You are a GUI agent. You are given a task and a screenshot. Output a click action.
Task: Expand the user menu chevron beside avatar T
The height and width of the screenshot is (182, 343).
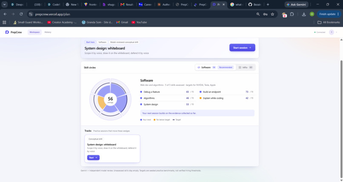coord(337,32)
